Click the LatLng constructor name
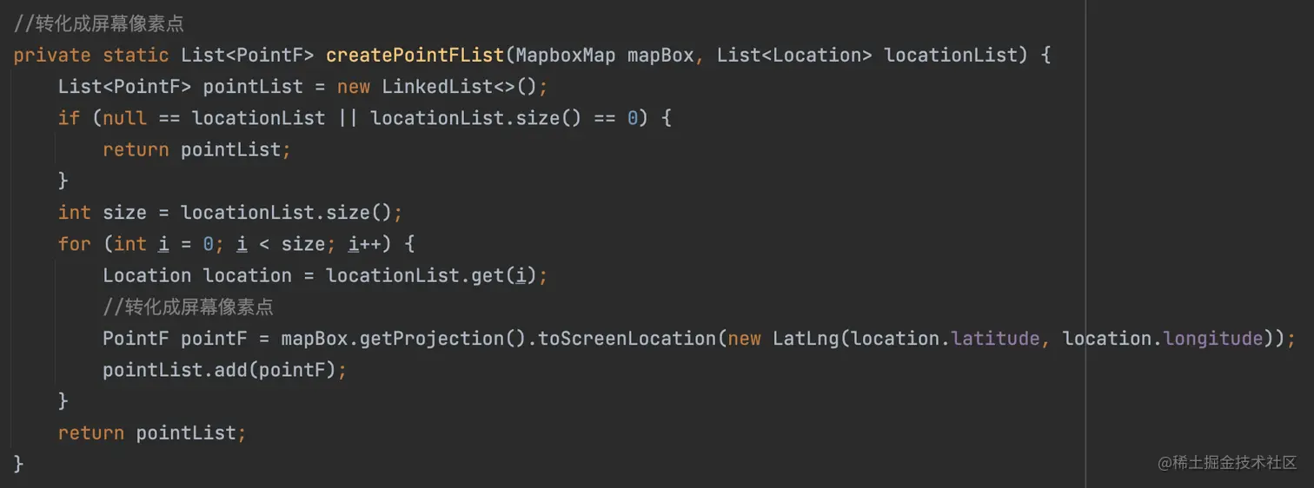Image resolution: width=1314 pixels, height=488 pixels. click(806, 338)
